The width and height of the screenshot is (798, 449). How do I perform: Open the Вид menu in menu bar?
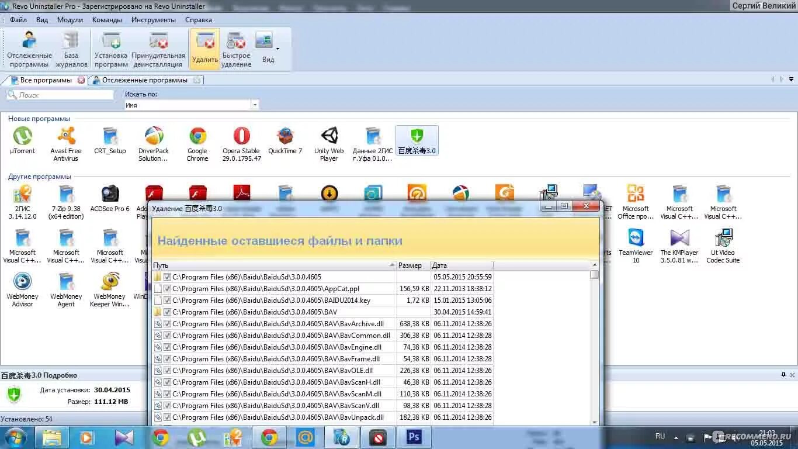click(42, 20)
